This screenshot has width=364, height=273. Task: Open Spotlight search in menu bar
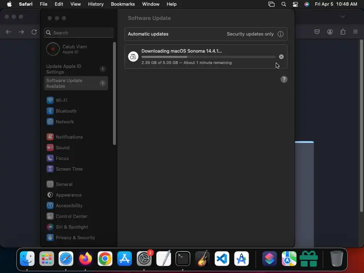283,4
